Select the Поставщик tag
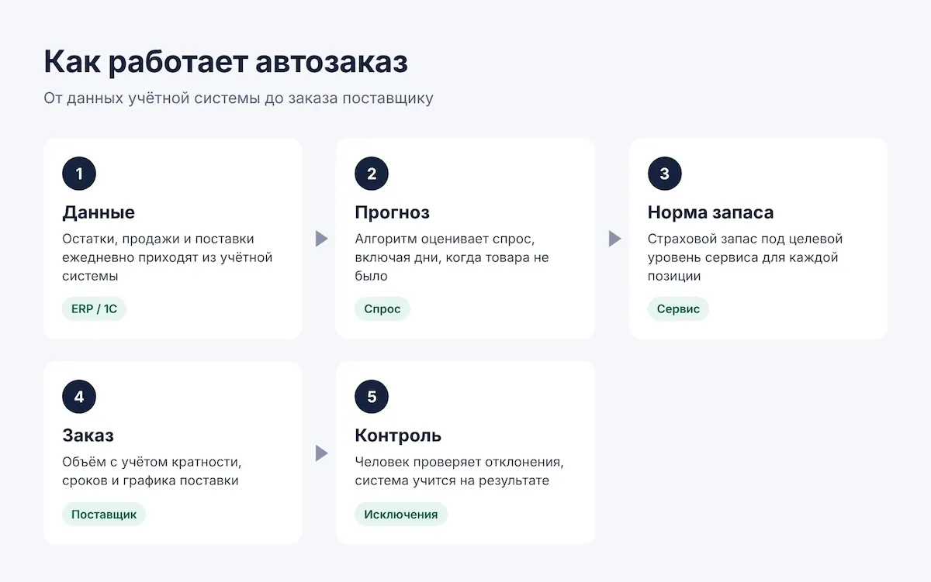Image resolution: width=931 pixels, height=582 pixels. pyautogui.click(x=104, y=514)
